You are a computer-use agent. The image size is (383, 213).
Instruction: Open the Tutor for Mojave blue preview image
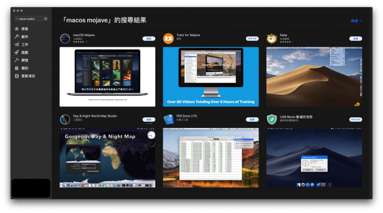click(x=211, y=77)
